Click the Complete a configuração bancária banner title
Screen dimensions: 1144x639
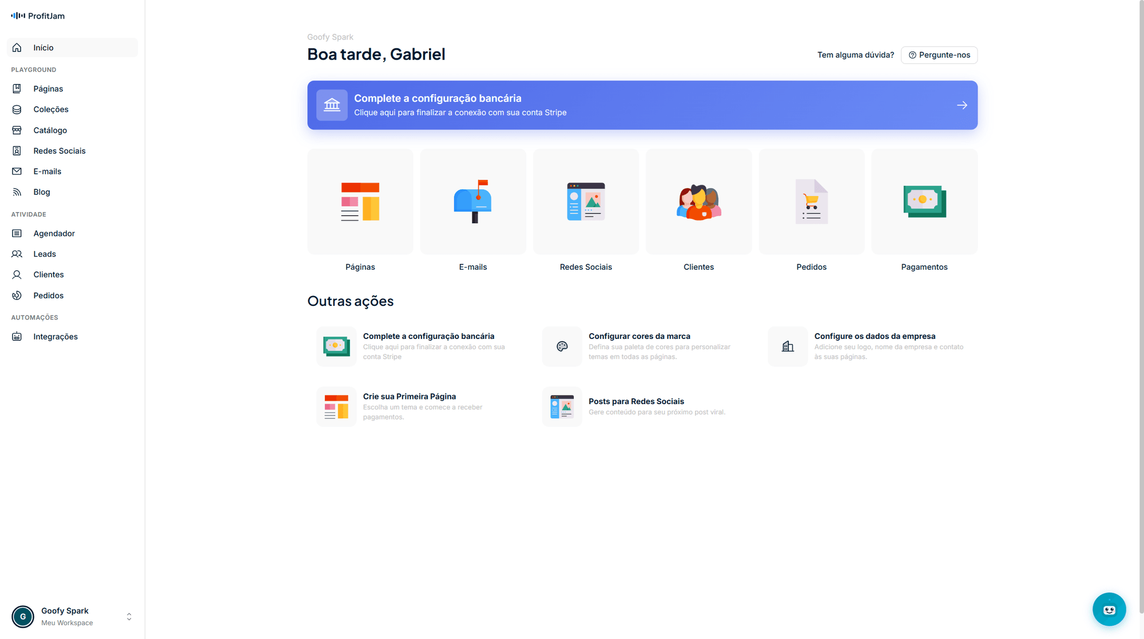pos(438,98)
